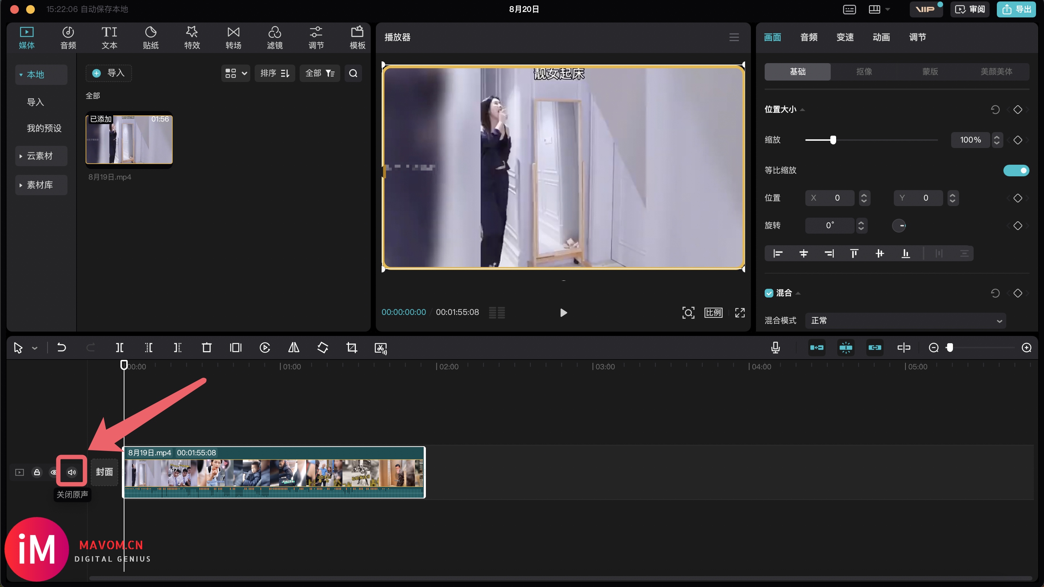This screenshot has height=587, width=1044.
Task: Click the crop tool icon
Action: click(x=352, y=348)
